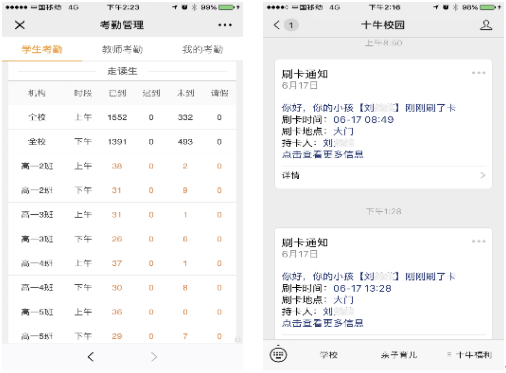
Task: Select the 走读生 section heading
Action: point(122,71)
